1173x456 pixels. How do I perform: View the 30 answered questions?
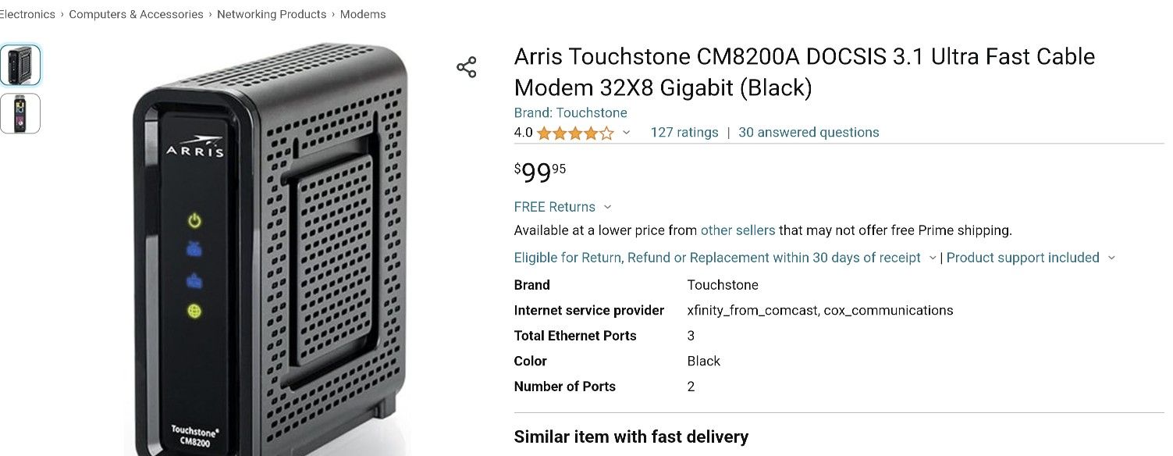pos(809,133)
